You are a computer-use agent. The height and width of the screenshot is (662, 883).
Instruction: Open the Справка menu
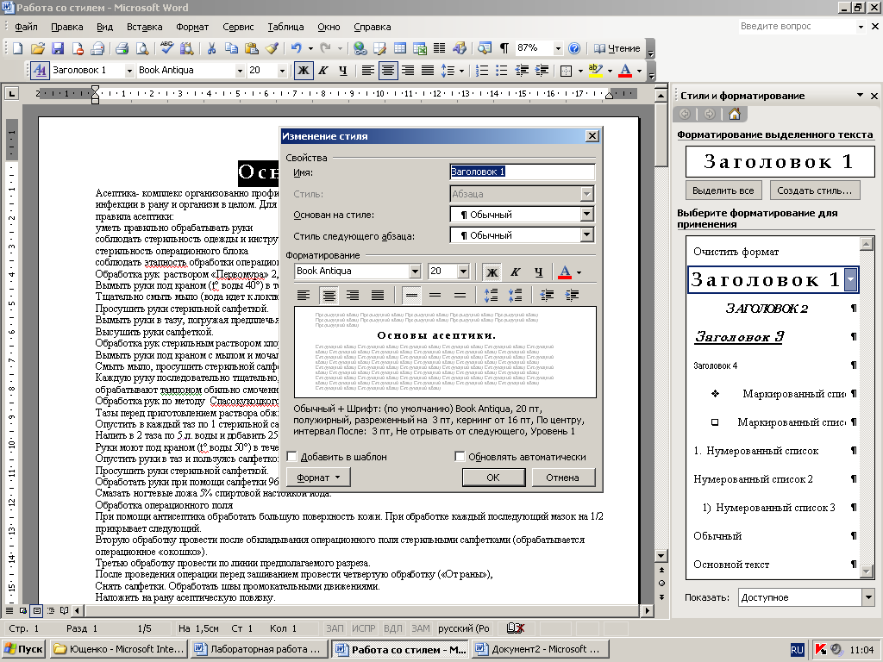click(x=372, y=27)
